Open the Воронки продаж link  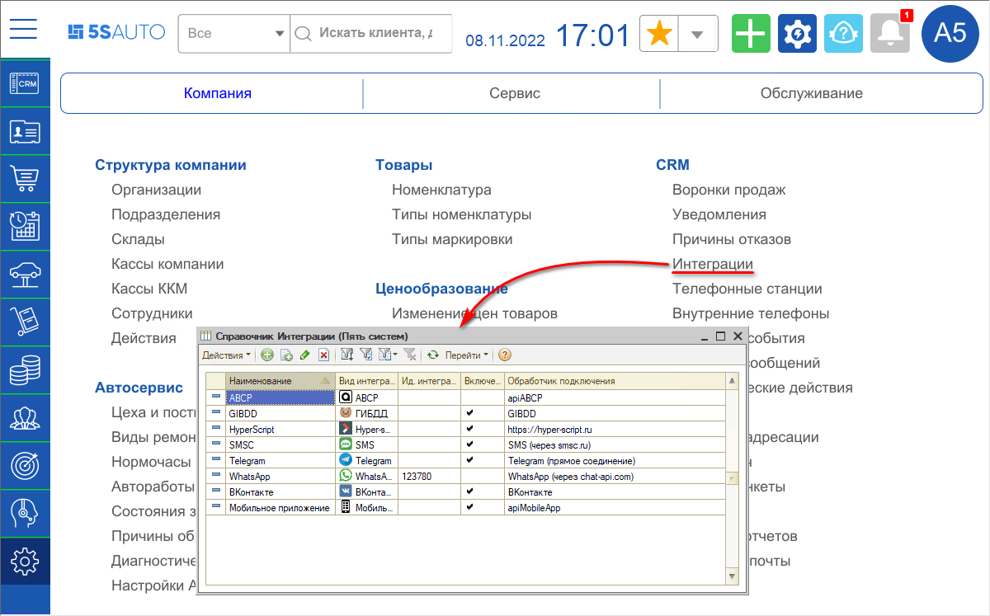(729, 190)
